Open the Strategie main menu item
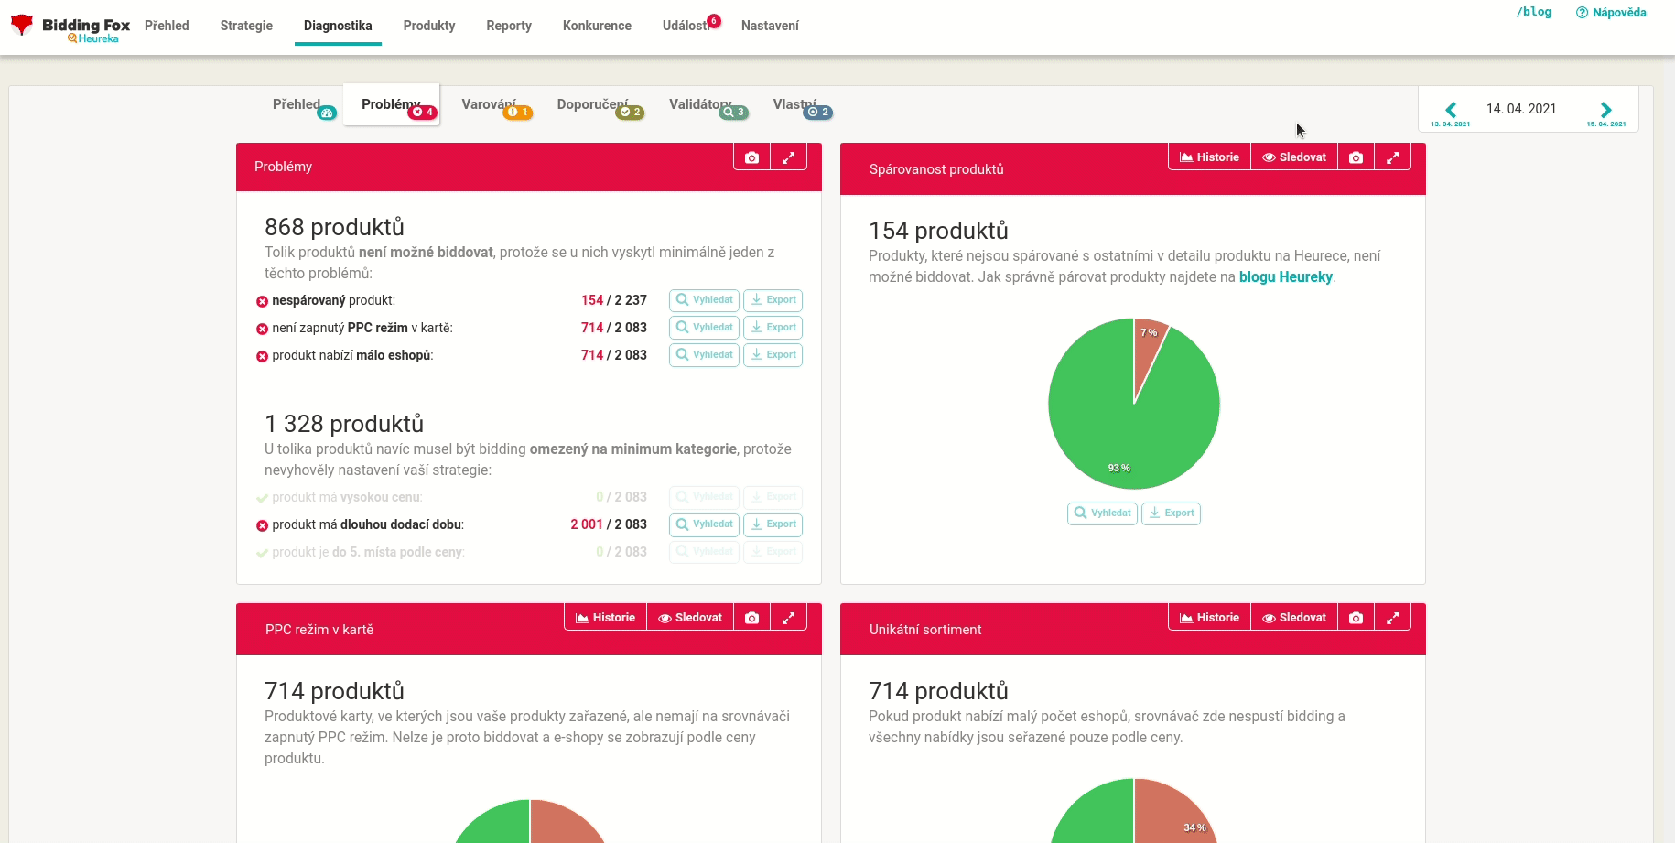 pyautogui.click(x=246, y=26)
